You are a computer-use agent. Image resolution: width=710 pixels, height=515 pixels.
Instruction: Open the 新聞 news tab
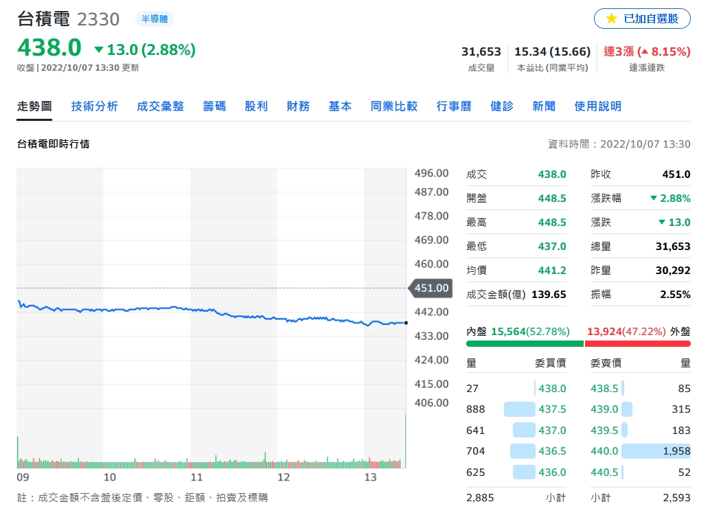pyautogui.click(x=544, y=106)
